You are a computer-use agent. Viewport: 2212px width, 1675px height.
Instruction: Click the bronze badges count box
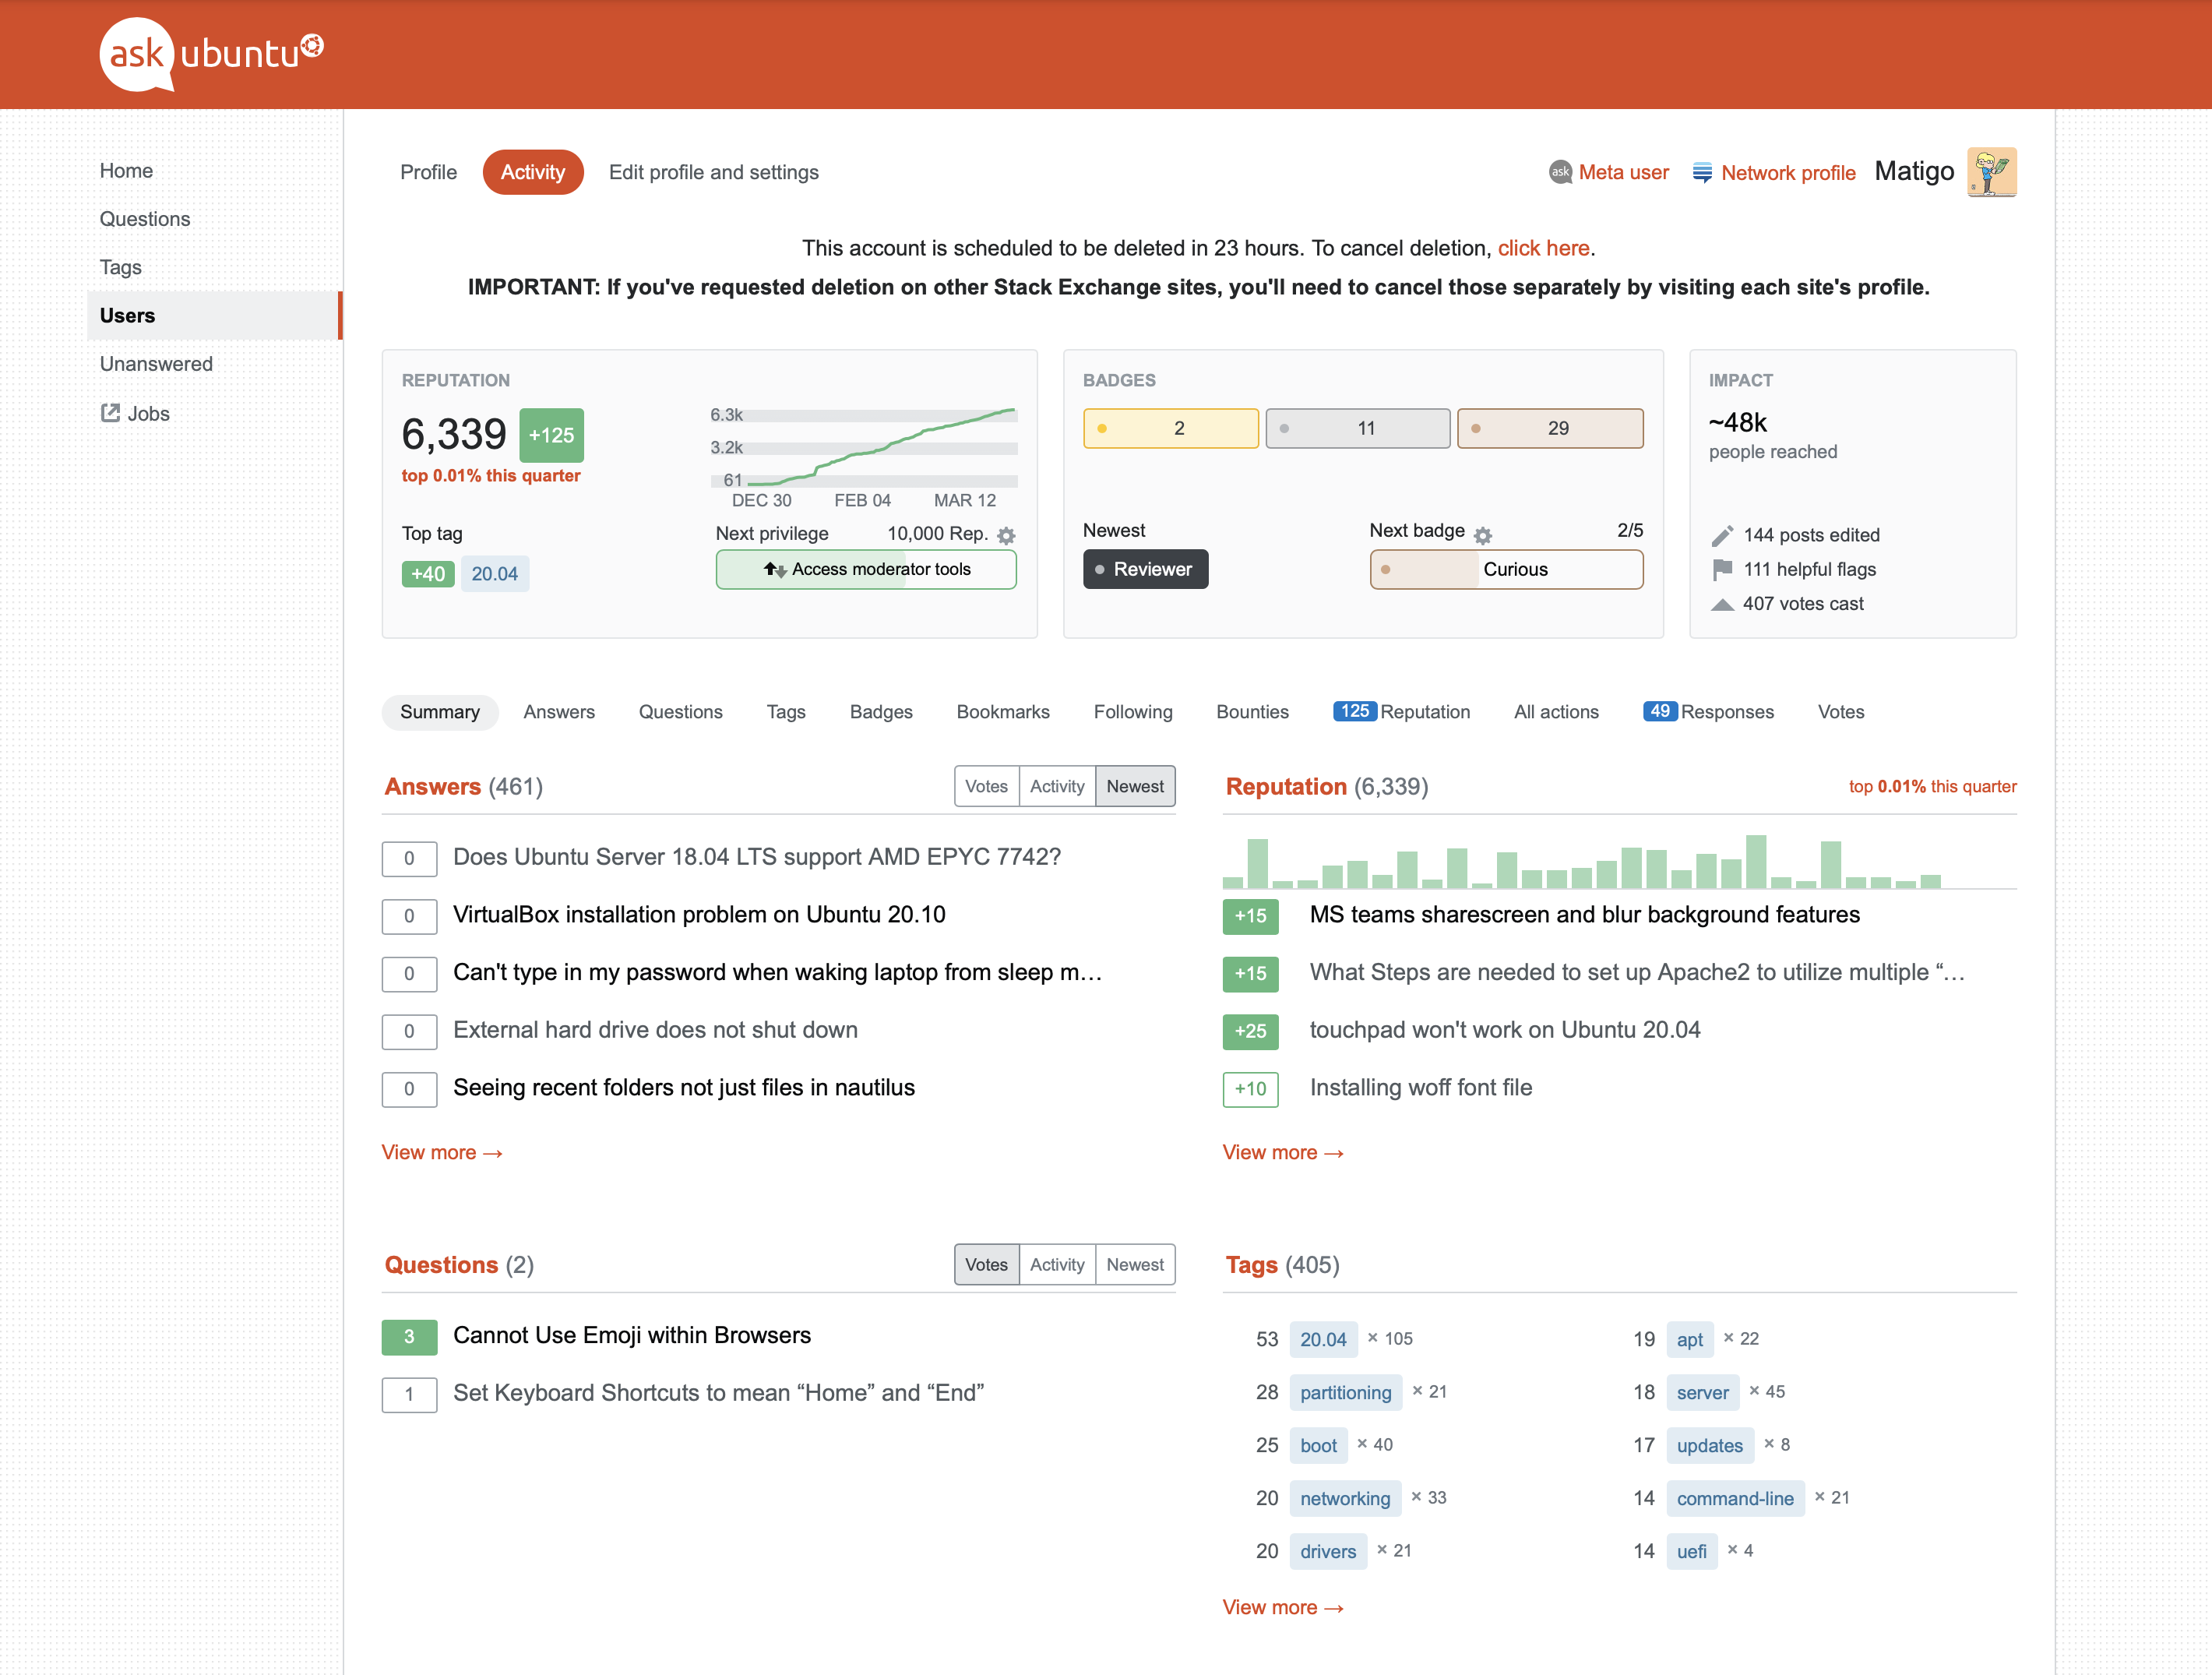(1549, 428)
